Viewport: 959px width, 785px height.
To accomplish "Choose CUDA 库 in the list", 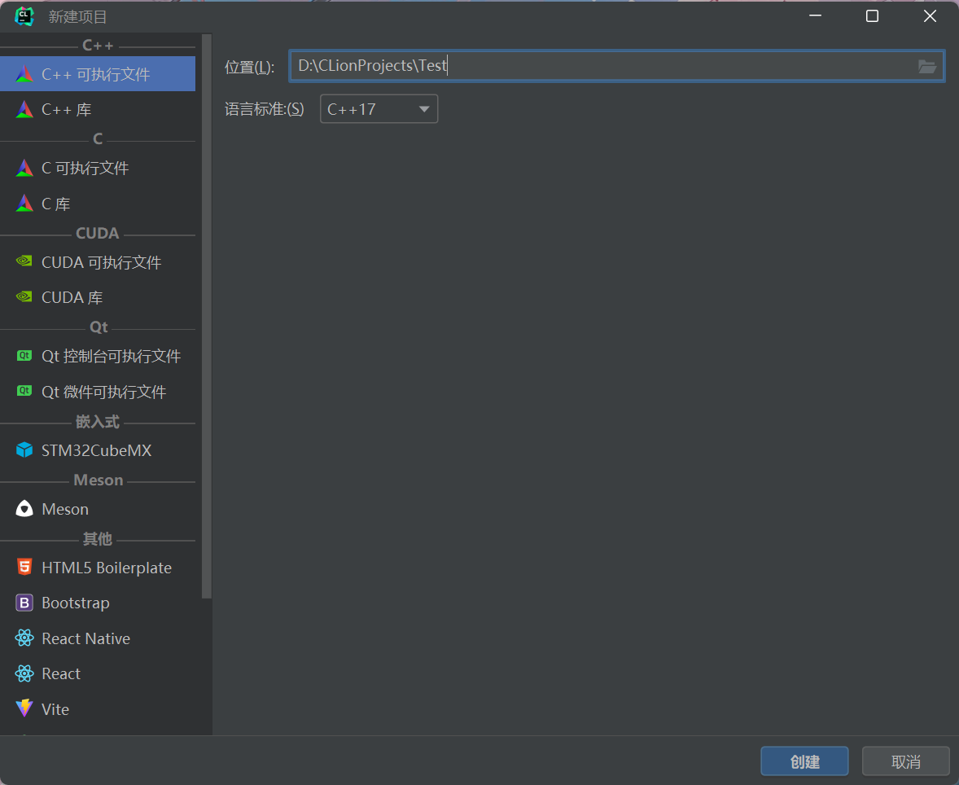I will click(x=72, y=298).
